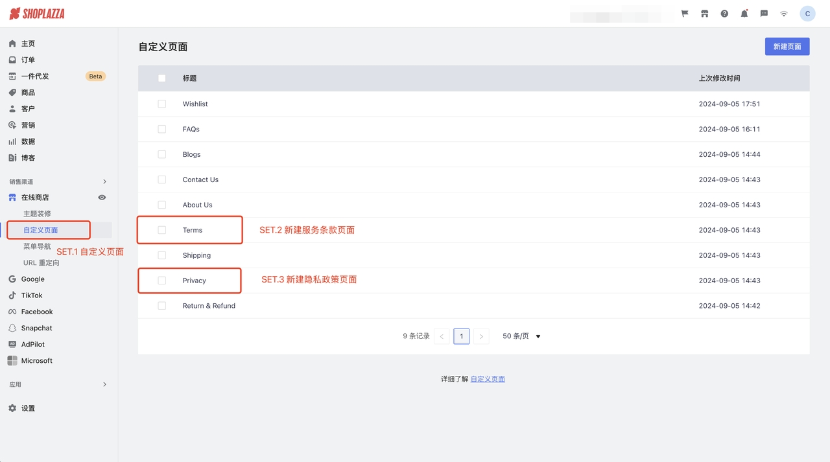This screenshot has width=830, height=462.
Task: Click the 新建页面 button
Action: (787, 47)
